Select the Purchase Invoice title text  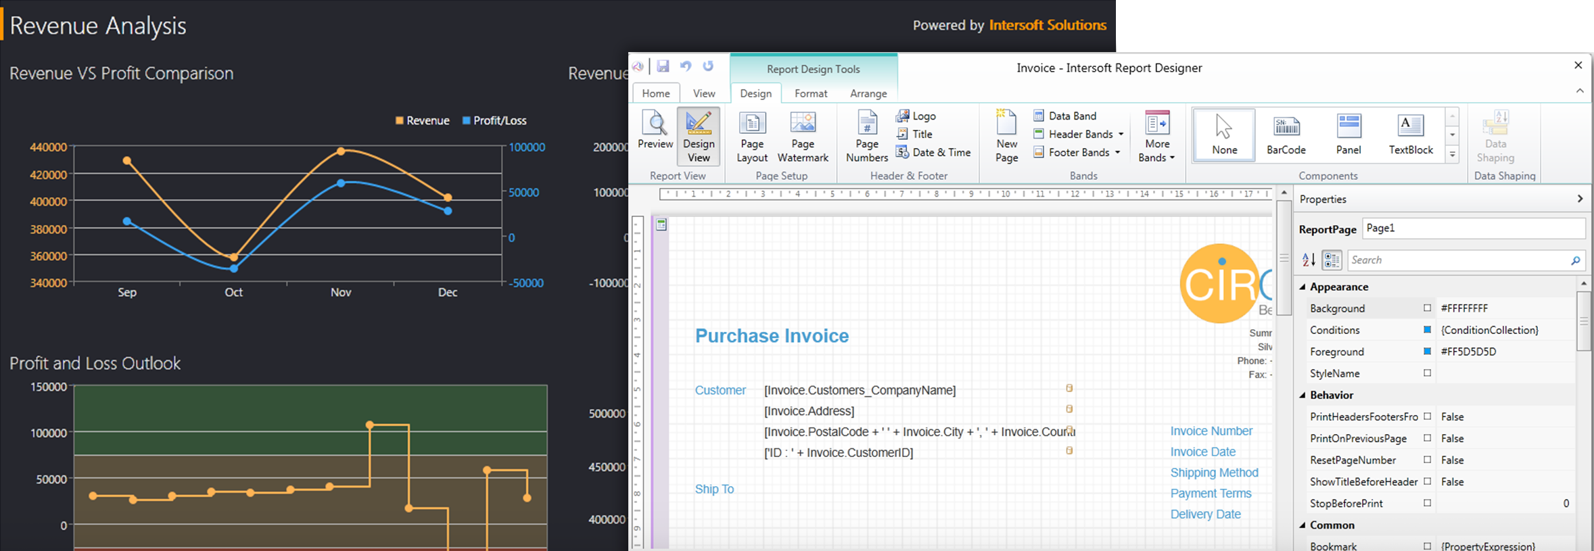pos(772,336)
